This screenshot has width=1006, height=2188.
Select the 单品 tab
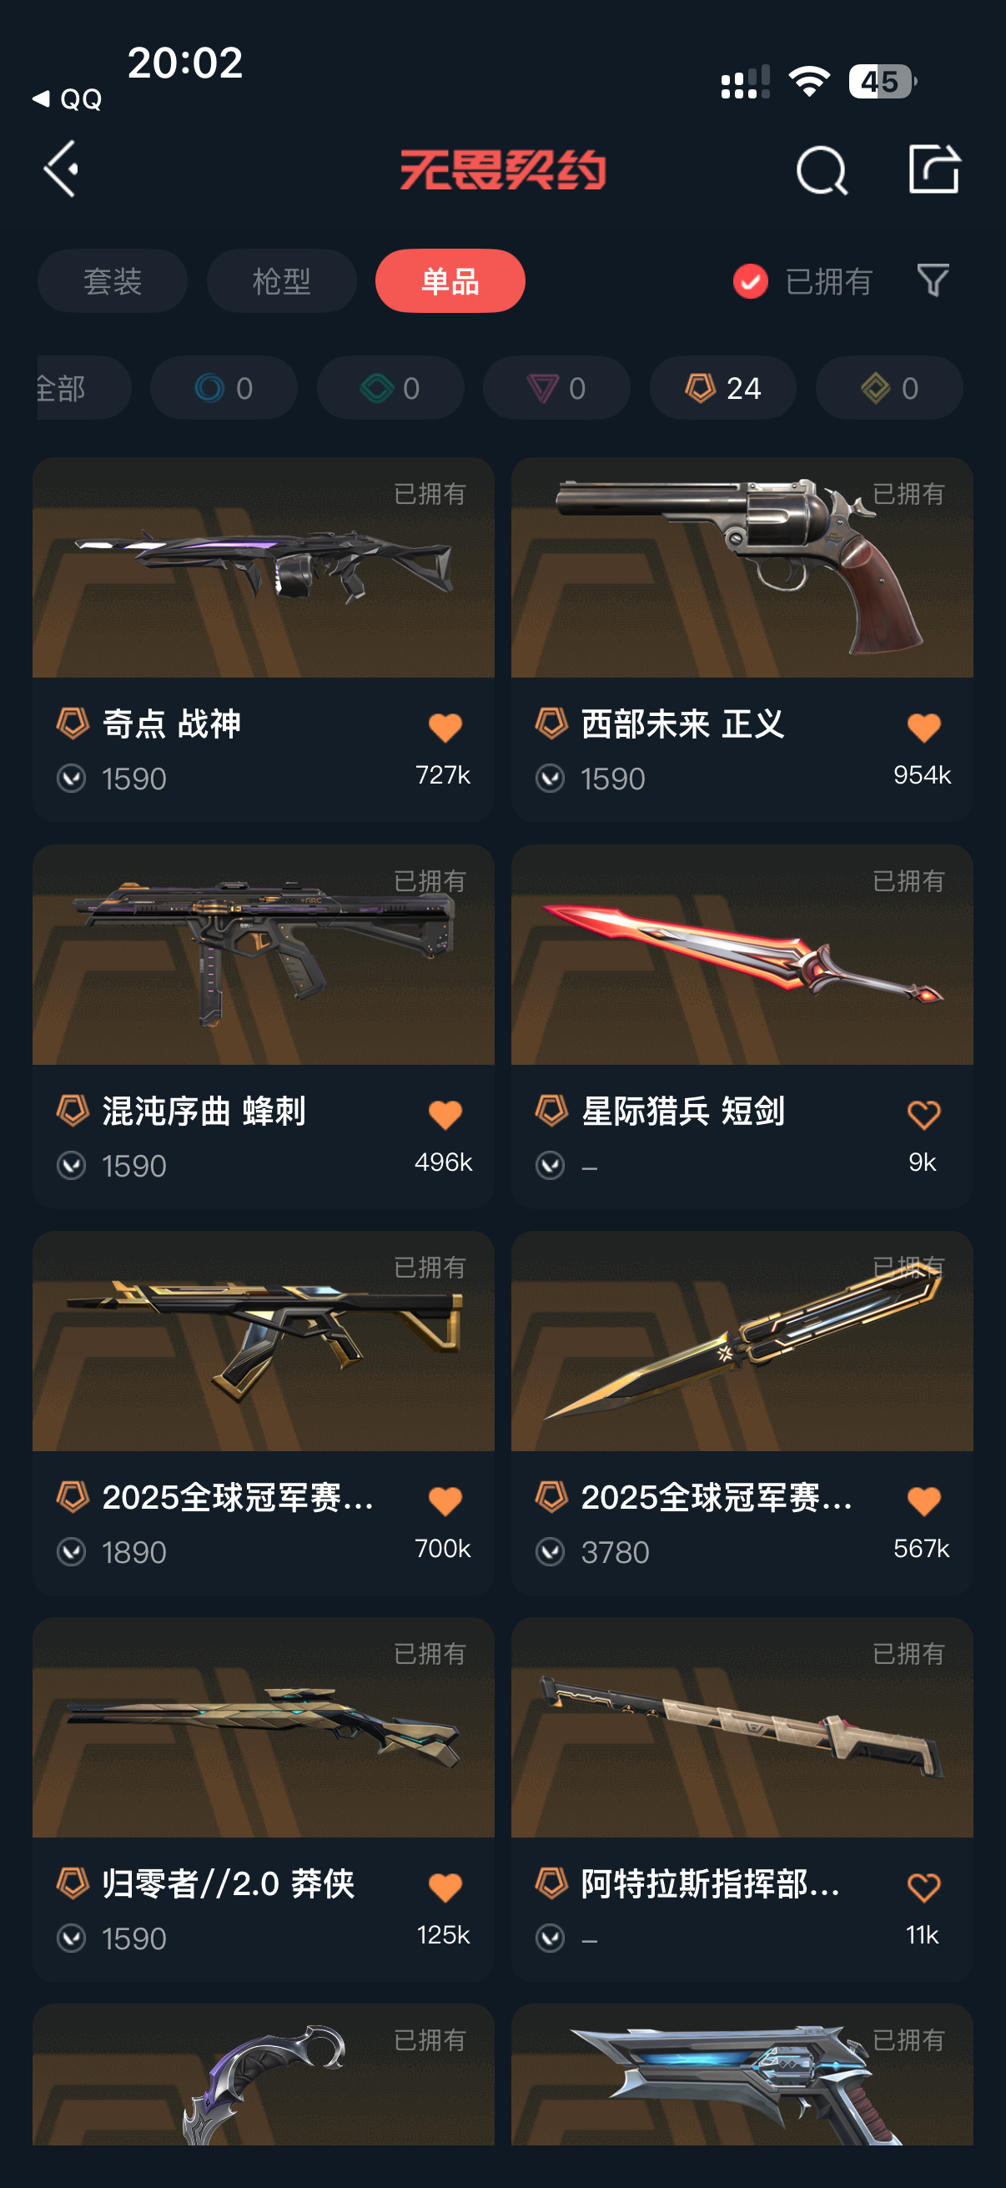[x=450, y=281]
